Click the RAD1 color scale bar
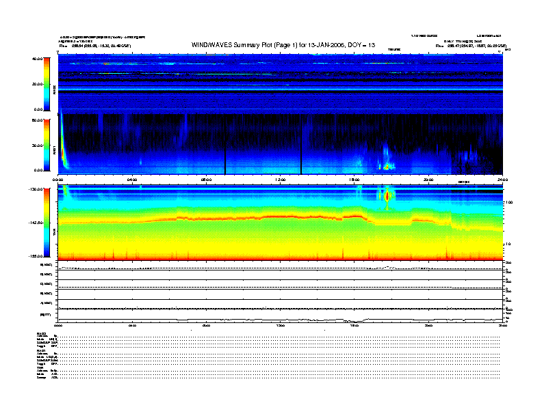This screenshot has height=418, width=542. pyautogui.click(x=47, y=145)
